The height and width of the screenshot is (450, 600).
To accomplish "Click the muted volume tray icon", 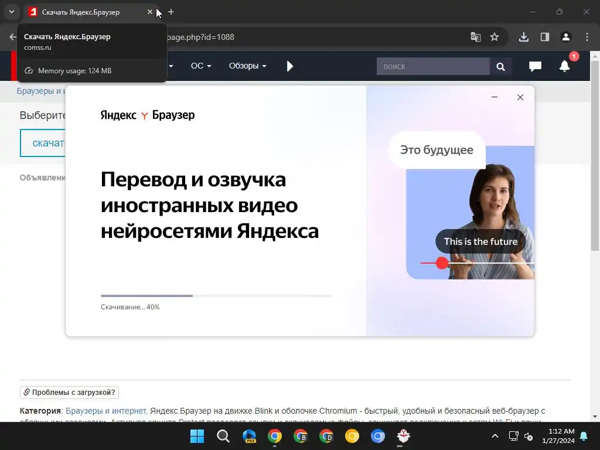I will tap(529, 436).
